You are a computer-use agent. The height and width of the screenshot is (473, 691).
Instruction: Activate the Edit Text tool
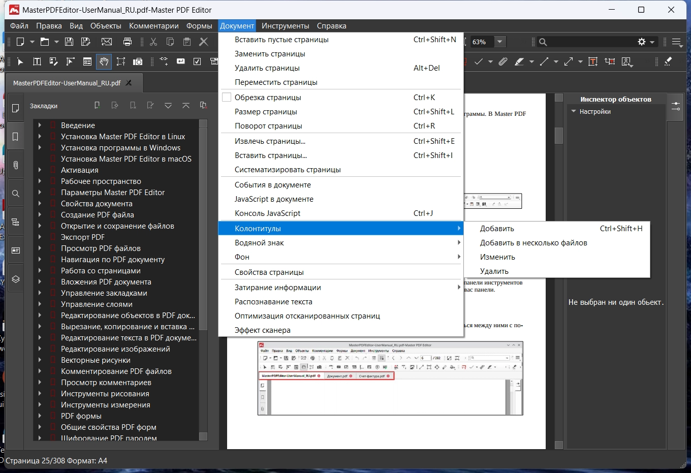(x=37, y=61)
